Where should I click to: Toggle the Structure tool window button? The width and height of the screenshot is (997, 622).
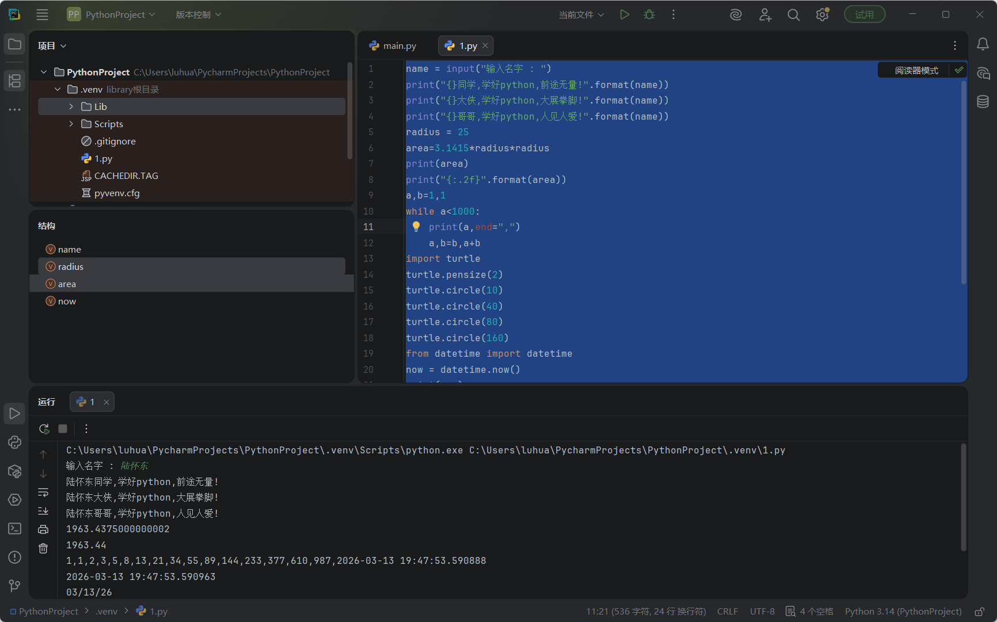click(x=14, y=81)
